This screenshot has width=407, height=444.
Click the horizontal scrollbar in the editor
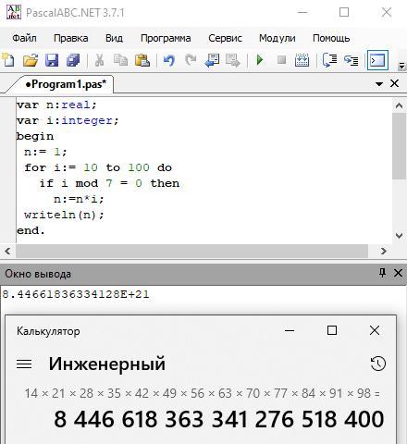click(191, 251)
